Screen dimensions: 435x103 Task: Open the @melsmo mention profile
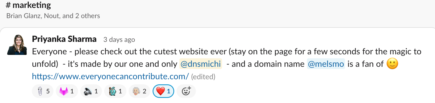point(326,64)
